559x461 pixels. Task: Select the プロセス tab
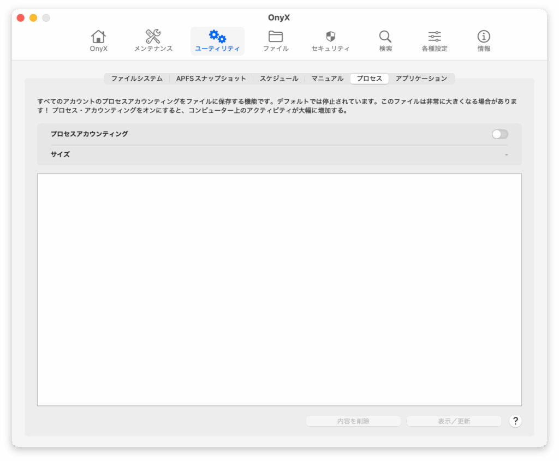coord(369,79)
